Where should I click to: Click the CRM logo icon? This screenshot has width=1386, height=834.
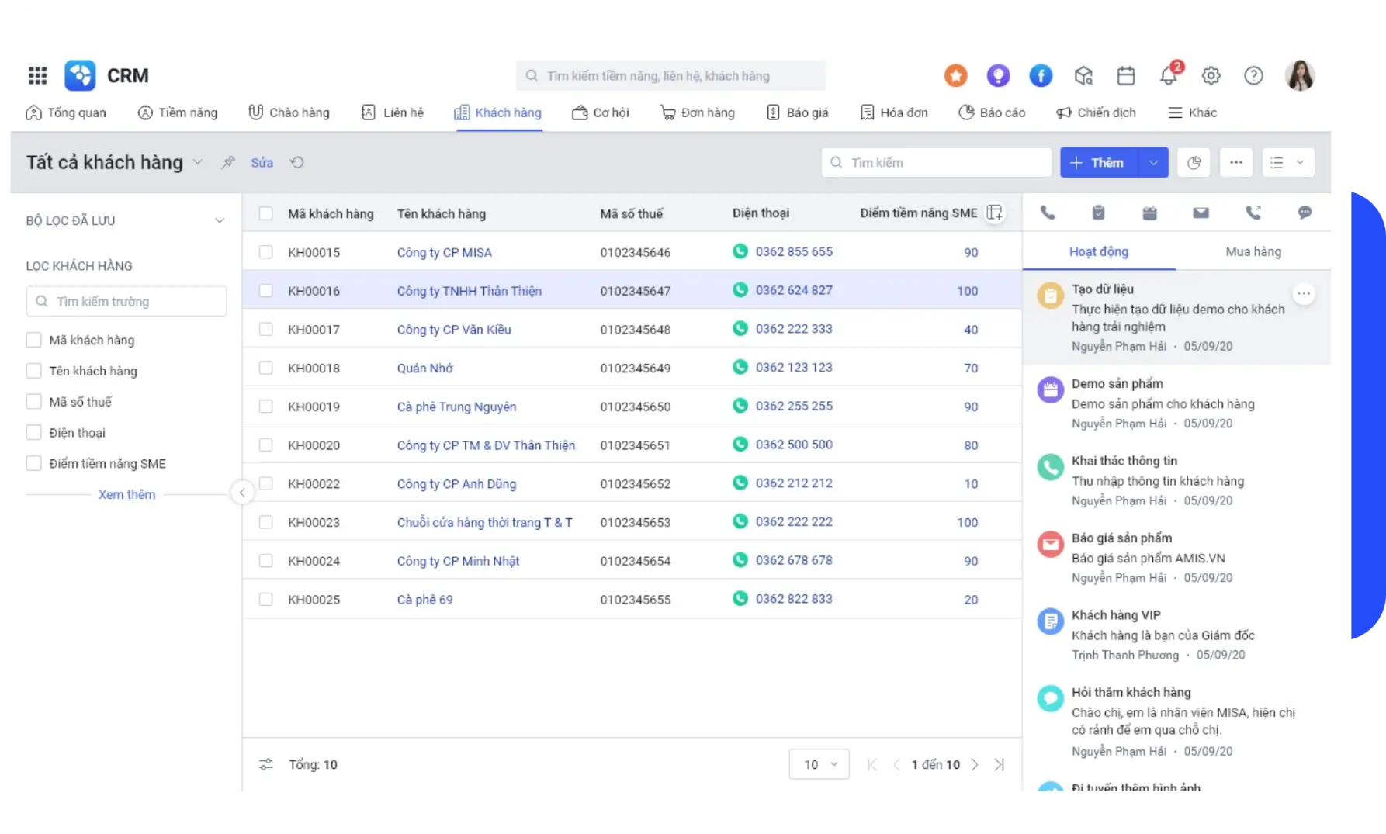80,75
